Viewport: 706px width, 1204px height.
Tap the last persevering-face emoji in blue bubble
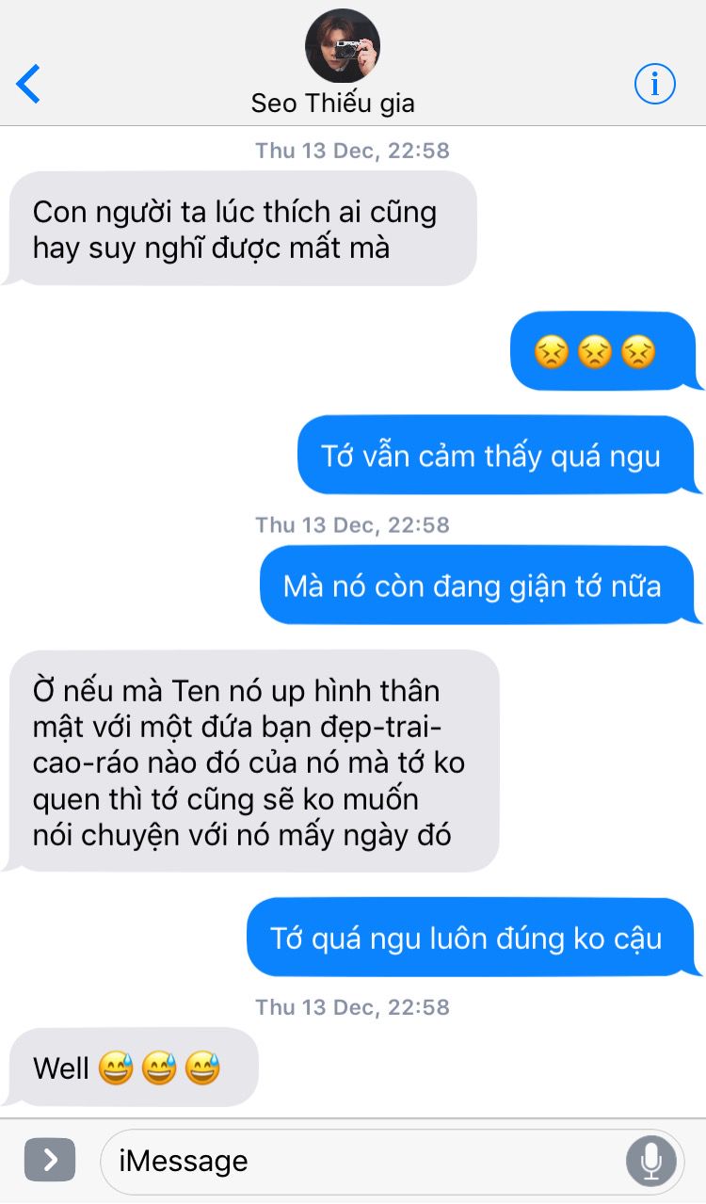tap(637, 352)
